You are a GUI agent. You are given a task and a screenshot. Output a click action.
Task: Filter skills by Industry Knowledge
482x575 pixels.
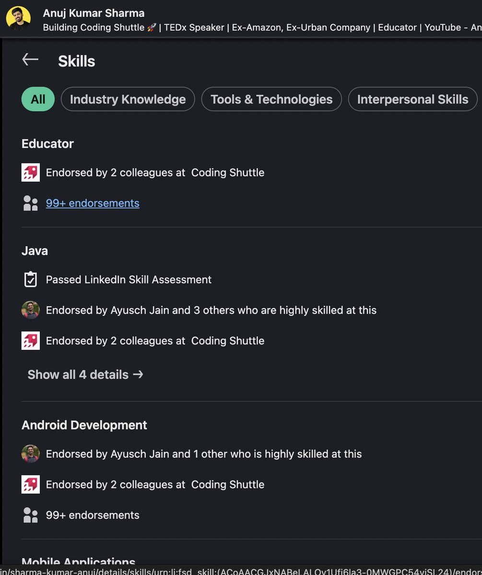[x=128, y=99]
